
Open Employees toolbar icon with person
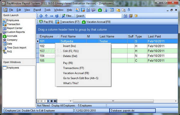point(77,10)
